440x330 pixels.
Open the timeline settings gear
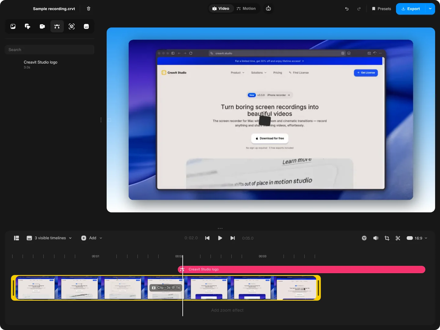tap(364, 238)
